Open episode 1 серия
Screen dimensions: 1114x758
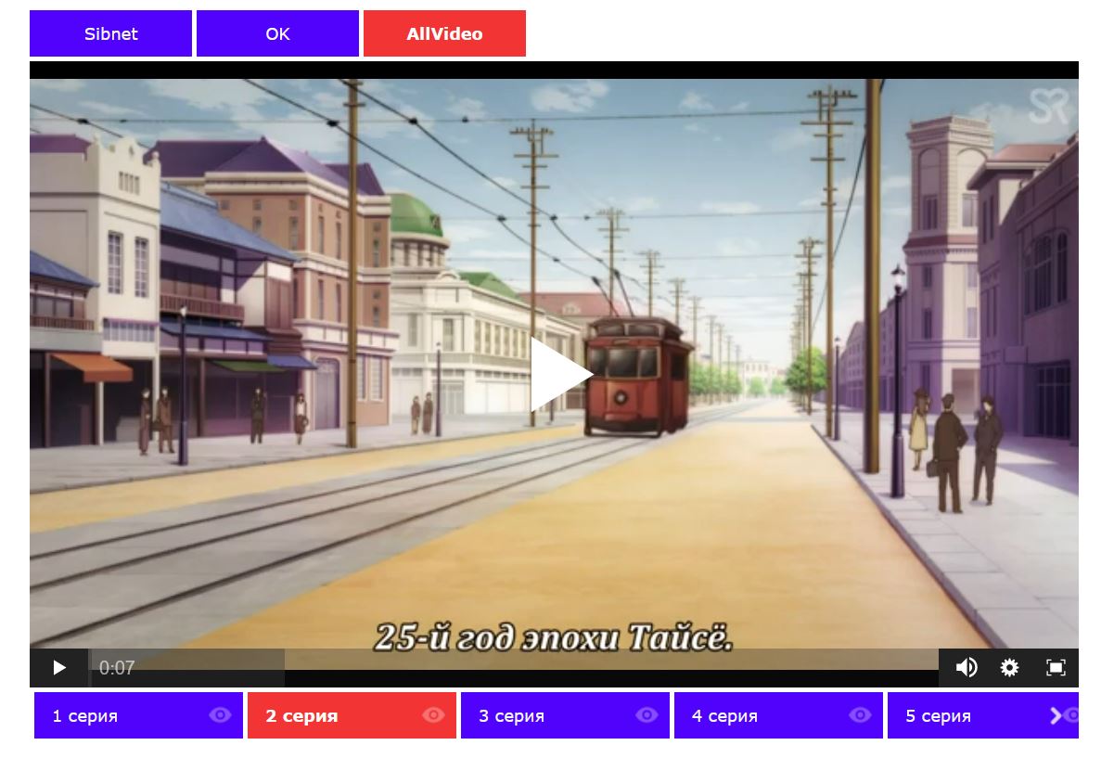tap(138, 715)
